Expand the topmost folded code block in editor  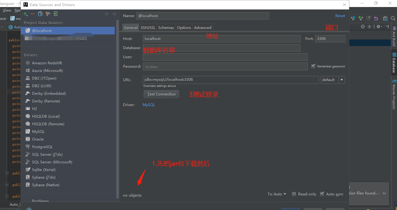[x=7, y=173]
